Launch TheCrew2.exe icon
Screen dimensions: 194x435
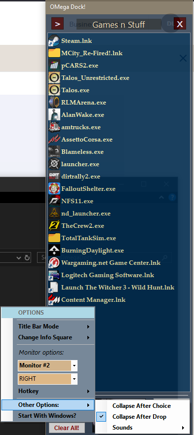point(54,225)
